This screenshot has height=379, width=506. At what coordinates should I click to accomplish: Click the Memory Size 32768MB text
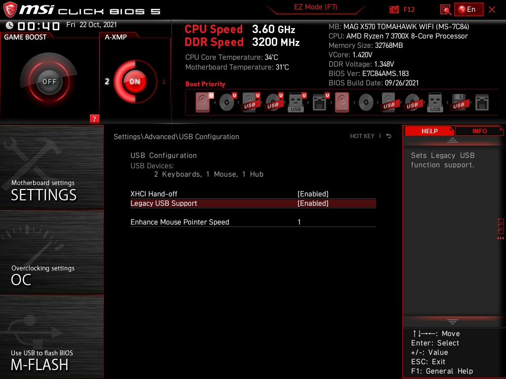tap(366, 45)
